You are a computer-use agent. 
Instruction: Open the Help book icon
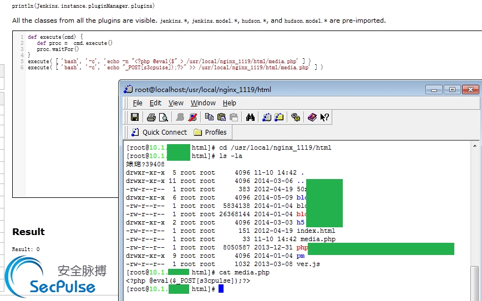tap(312, 117)
